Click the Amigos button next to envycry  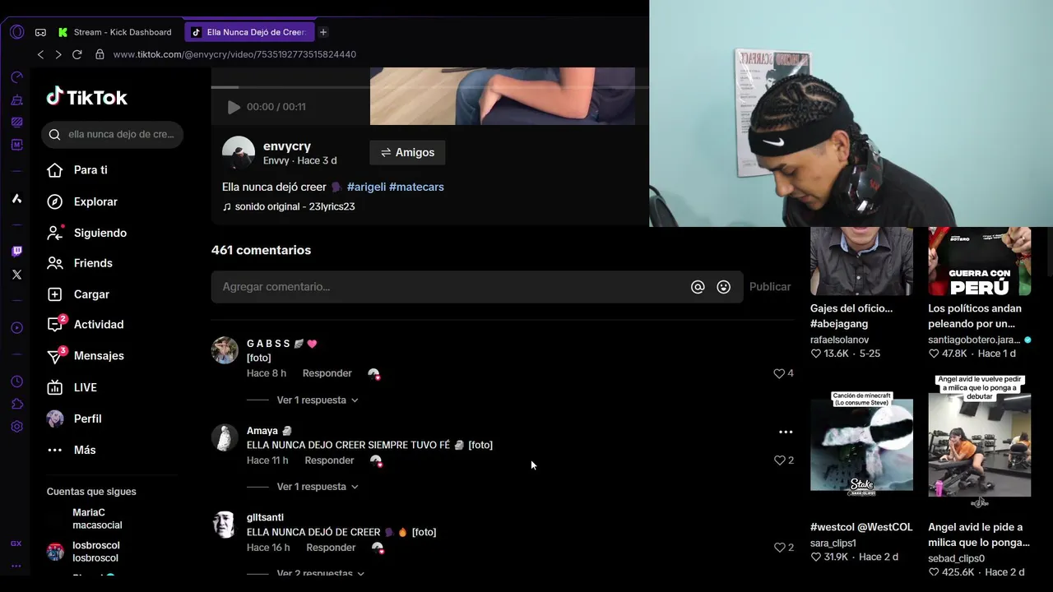407,153
